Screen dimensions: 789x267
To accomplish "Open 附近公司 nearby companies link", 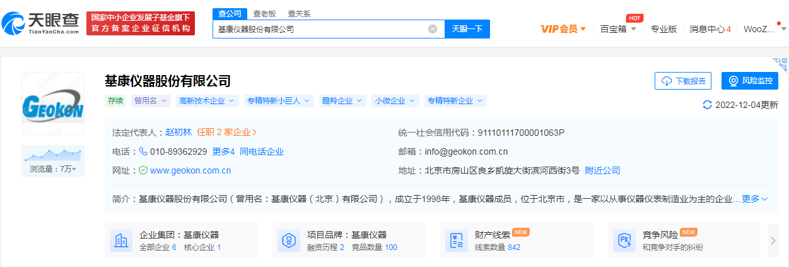I will (602, 170).
